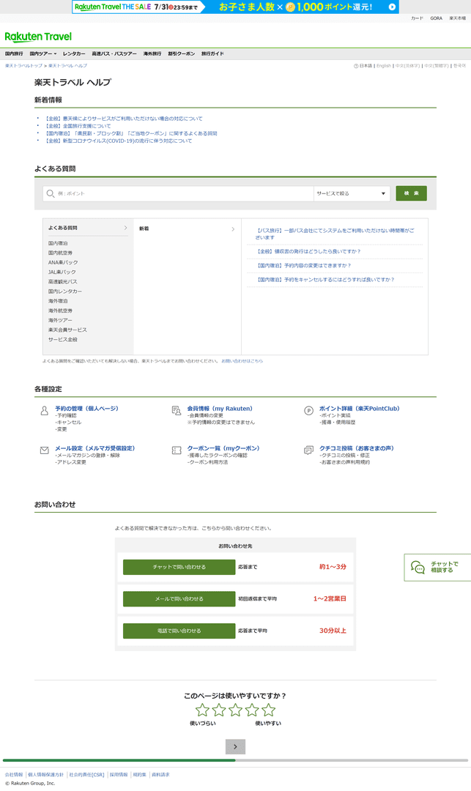471x791 pixels.
Task: Select ANA楽パック in FAQ category list
Action: click(x=63, y=262)
